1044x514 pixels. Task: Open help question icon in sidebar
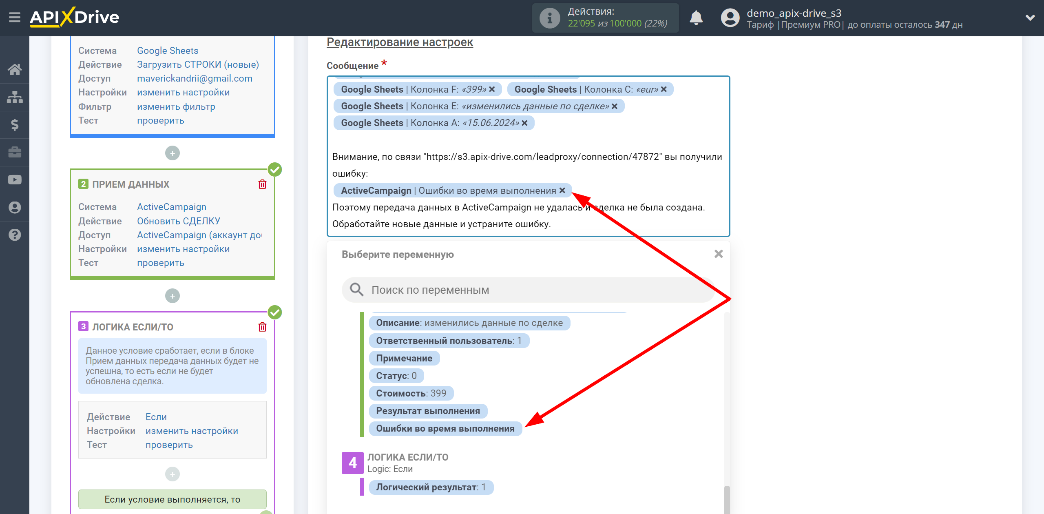tap(15, 235)
